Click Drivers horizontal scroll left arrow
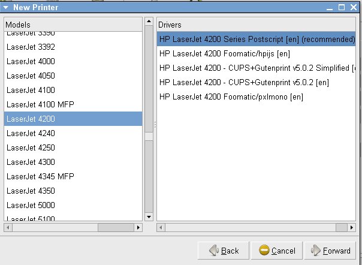 pyautogui.click(x=161, y=228)
